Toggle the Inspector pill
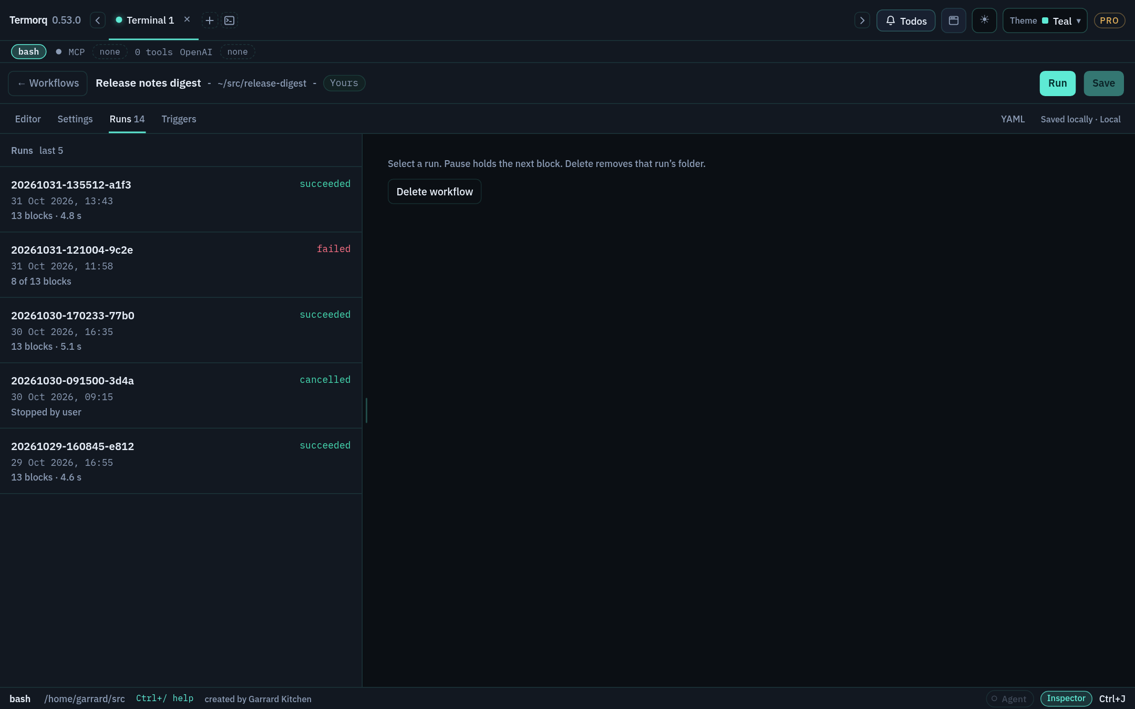1135x709 pixels. (x=1066, y=698)
